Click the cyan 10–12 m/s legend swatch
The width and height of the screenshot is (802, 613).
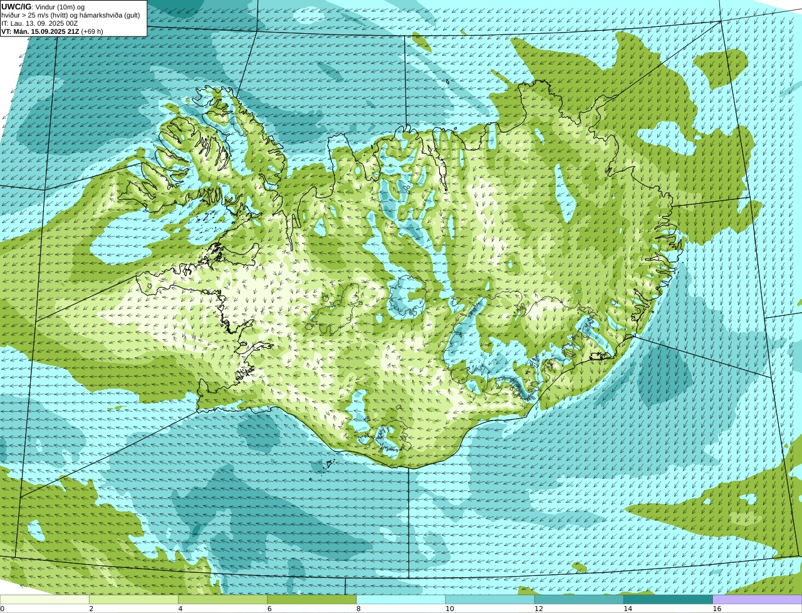pyautogui.click(x=490, y=599)
